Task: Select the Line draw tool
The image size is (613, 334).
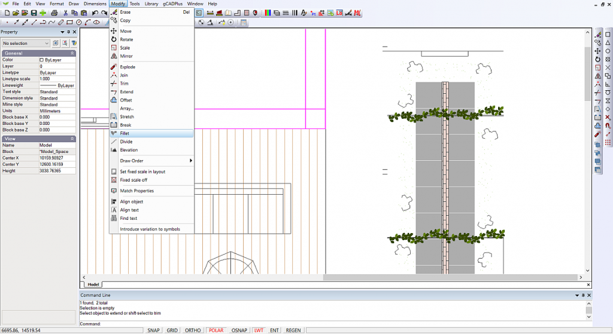Action: pyautogui.click(x=34, y=22)
